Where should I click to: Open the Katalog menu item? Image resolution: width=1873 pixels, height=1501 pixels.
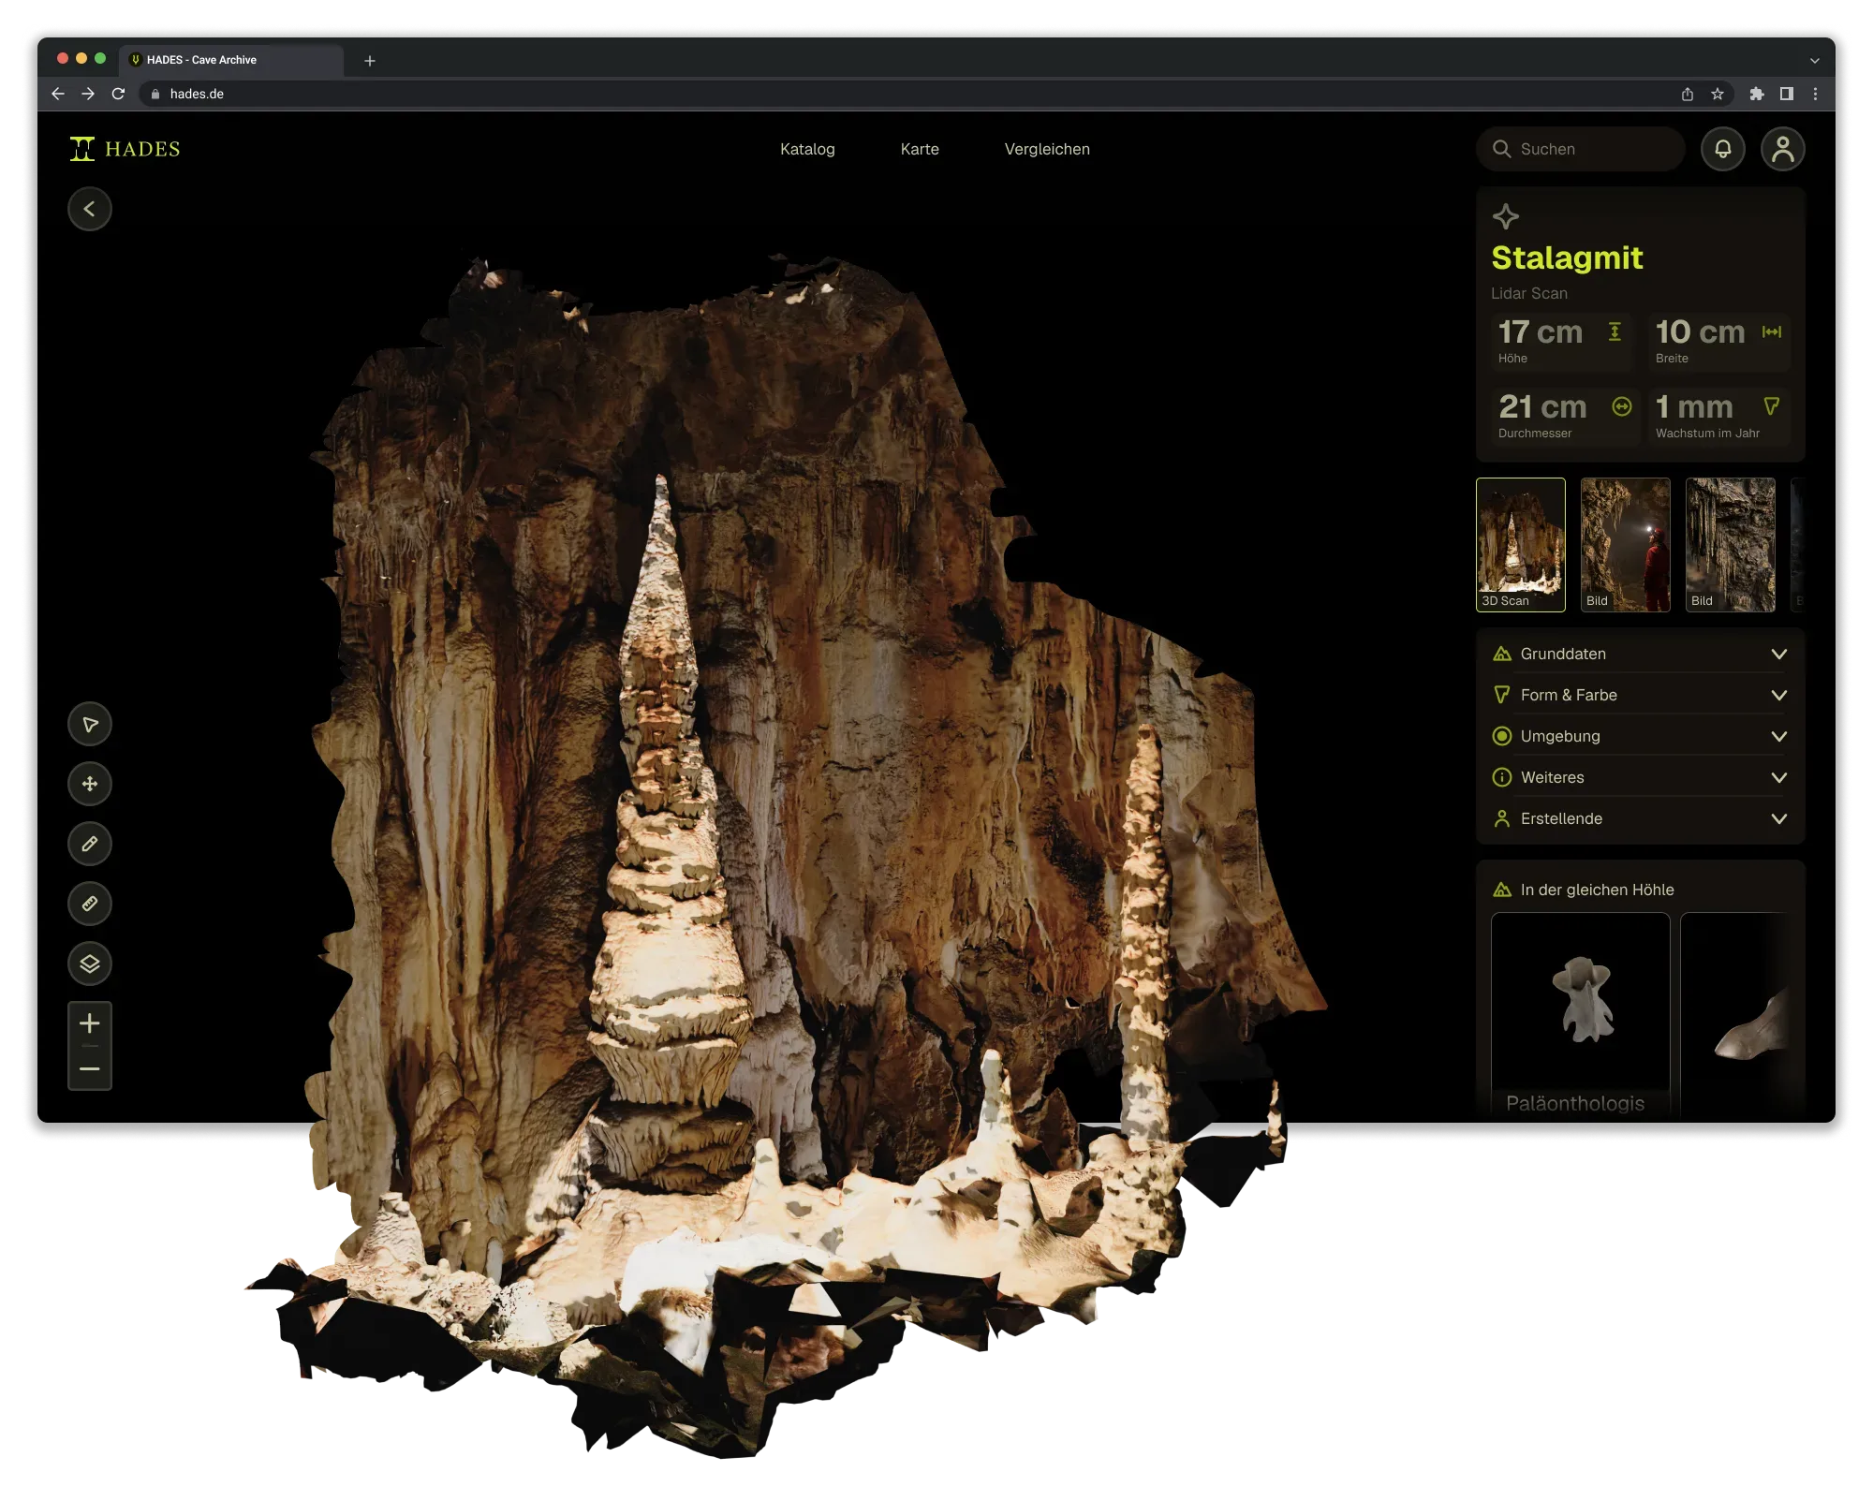(807, 149)
